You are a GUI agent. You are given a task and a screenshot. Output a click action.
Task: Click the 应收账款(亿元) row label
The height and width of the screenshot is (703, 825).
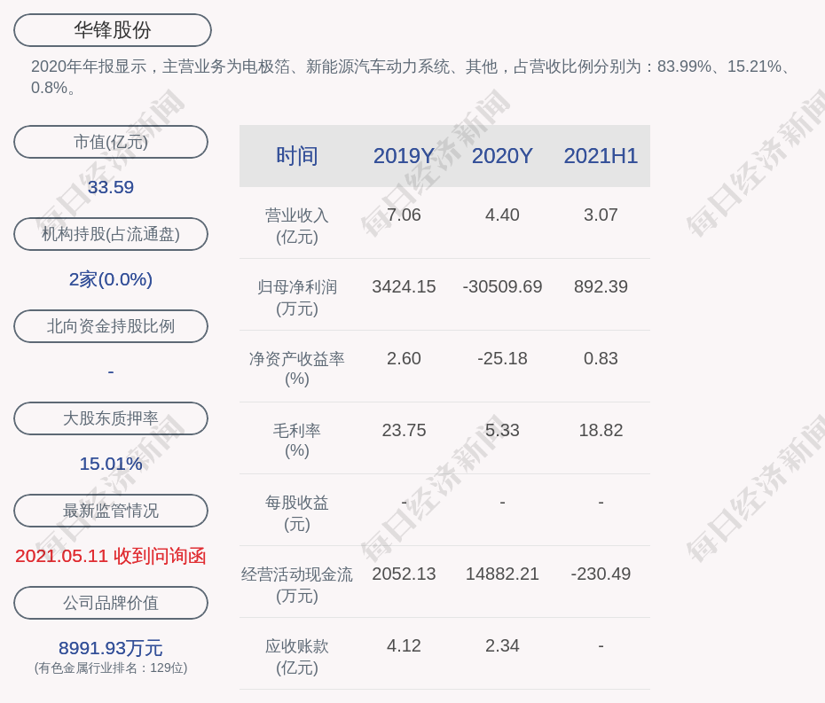click(x=297, y=657)
